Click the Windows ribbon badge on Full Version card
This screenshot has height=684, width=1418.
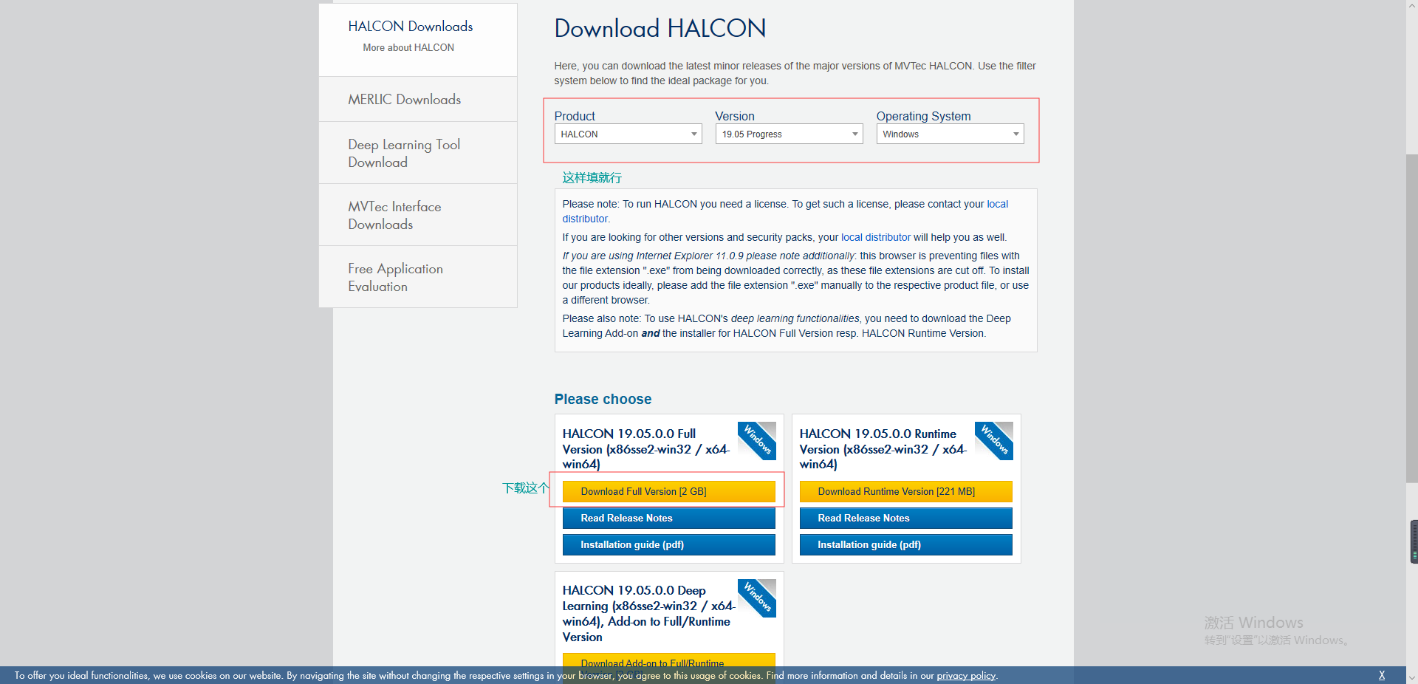[756, 441]
